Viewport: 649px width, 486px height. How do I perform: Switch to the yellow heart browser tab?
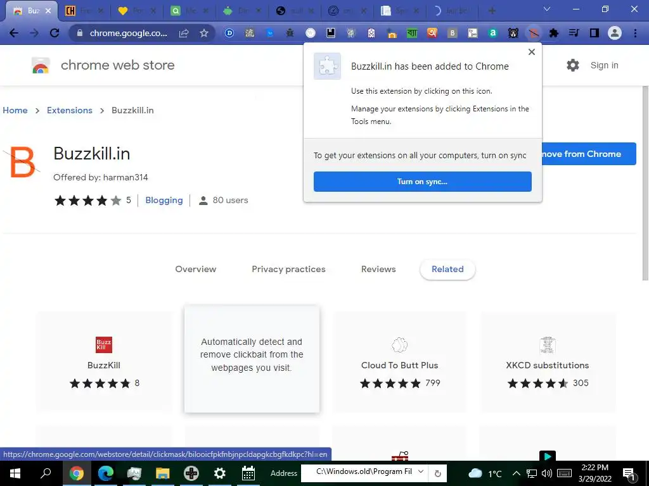(137, 11)
